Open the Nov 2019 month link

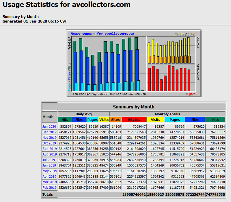(49, 138)
